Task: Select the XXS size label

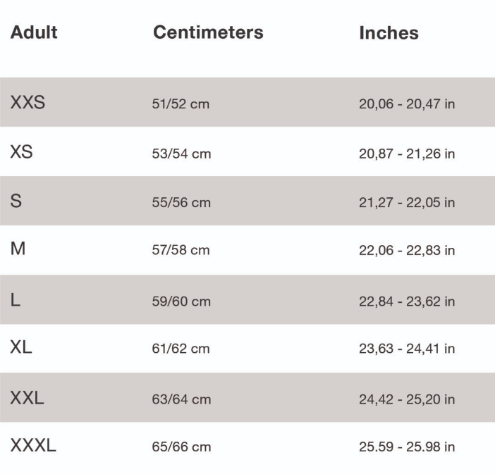Action: (28, 103)
